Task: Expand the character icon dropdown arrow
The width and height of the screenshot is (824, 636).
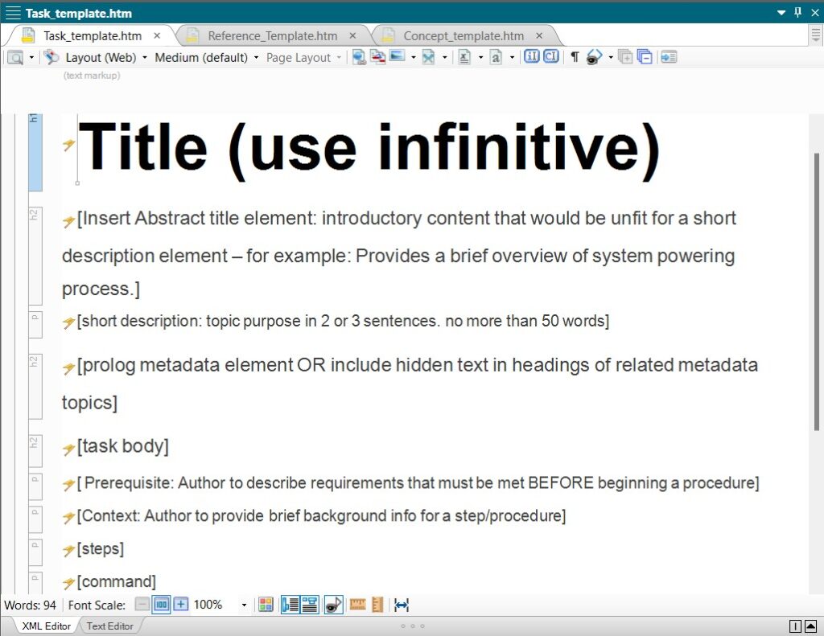Action: (x=512, y=57)
